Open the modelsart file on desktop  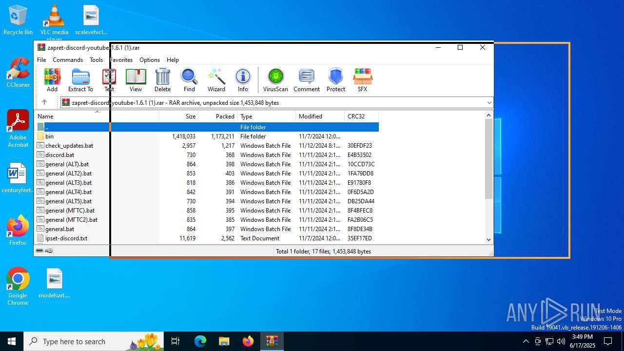click(x=55, y=283)
